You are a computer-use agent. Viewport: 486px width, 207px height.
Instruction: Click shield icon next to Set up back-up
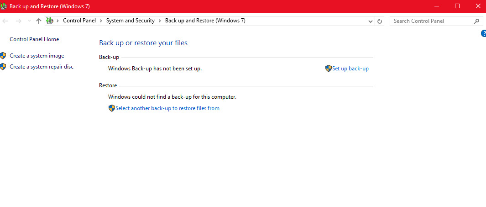click(x=329, y=69)
